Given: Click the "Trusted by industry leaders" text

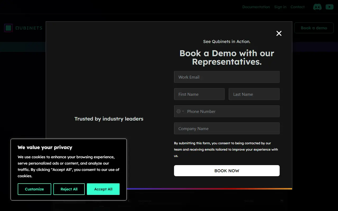Looking at the screenshot, I should (x=109, y=119).
